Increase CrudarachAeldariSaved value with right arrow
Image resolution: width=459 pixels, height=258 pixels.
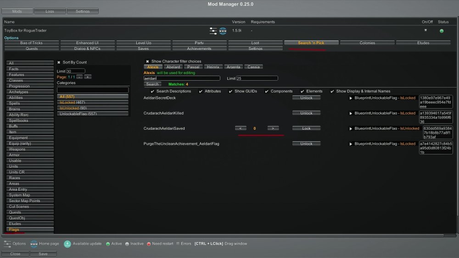[273, 128]
